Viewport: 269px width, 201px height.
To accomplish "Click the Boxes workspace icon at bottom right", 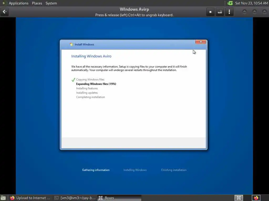I will [239, 198].
